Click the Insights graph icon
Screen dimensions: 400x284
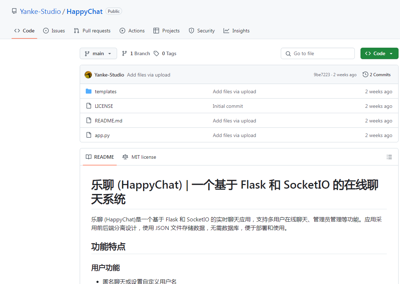pyautogui.click(x=226, y=31)
